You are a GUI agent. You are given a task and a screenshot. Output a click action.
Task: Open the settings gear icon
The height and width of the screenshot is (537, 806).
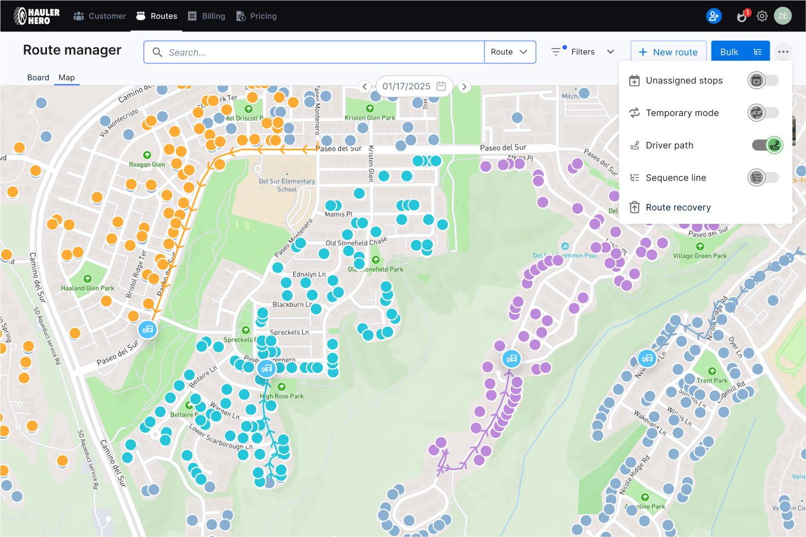coord(762,16)
